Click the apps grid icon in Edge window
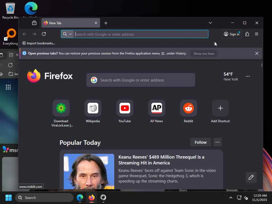Viewport: 272px width, 204px height. tap(8, 87)
